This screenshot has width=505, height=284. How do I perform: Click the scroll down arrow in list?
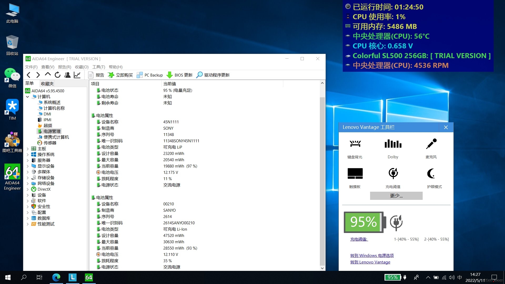tap(322, 268)
